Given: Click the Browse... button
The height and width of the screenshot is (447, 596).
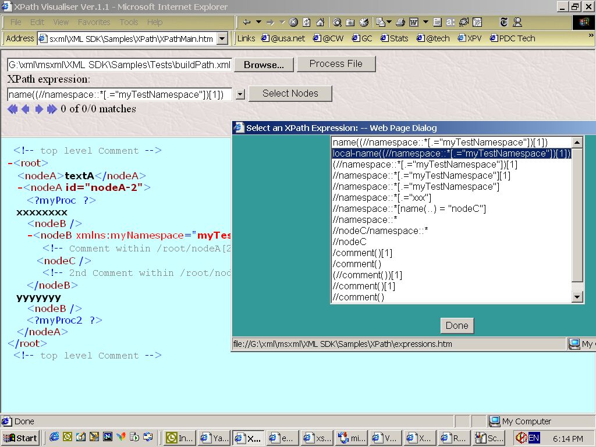Looking at the screenshot, I should [264, 65].
